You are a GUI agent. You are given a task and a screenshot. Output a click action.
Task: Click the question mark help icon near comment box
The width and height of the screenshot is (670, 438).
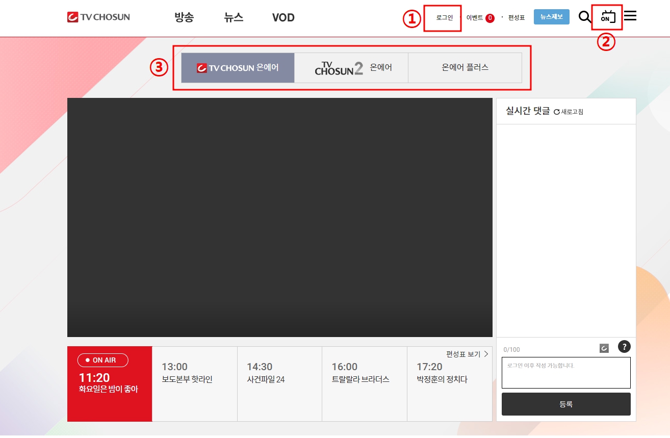624,347
